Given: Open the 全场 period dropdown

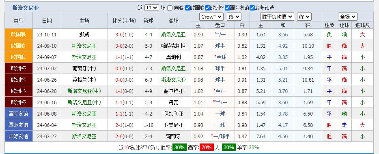Looking at the screenshot, I should click(x=348, y=17).
